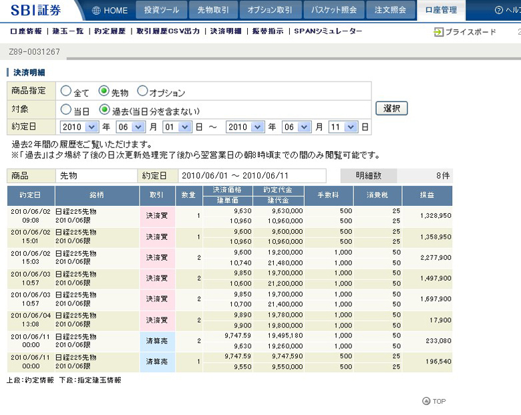Click profit value 1,358,950
The width and height of the screenshot is (521, 415).
point(436,237)
